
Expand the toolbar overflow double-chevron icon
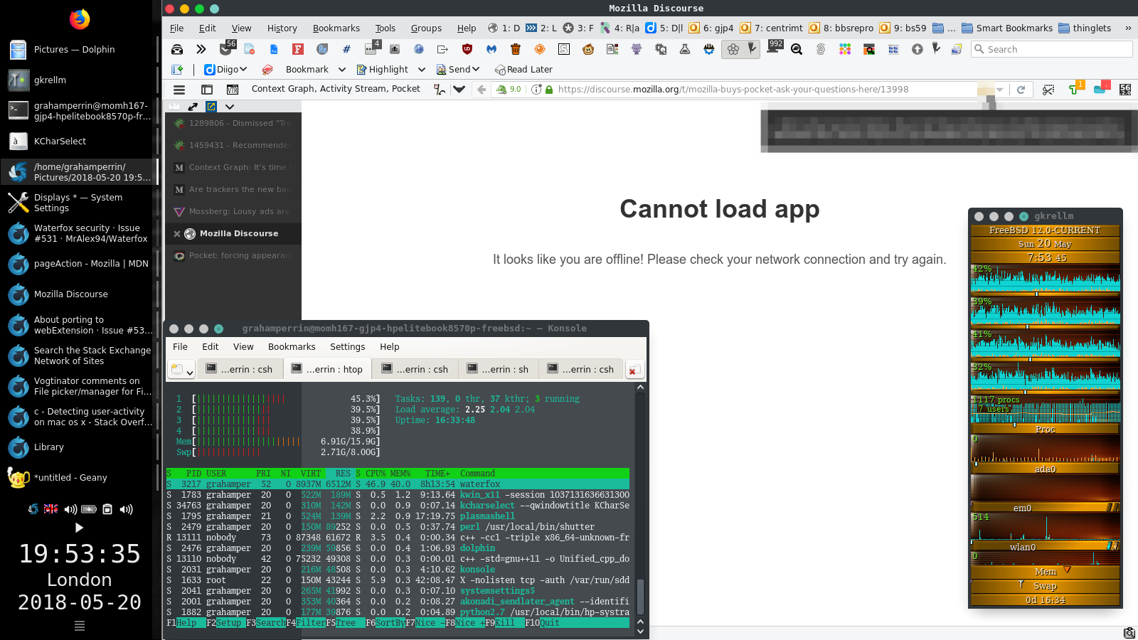(201, 49)
